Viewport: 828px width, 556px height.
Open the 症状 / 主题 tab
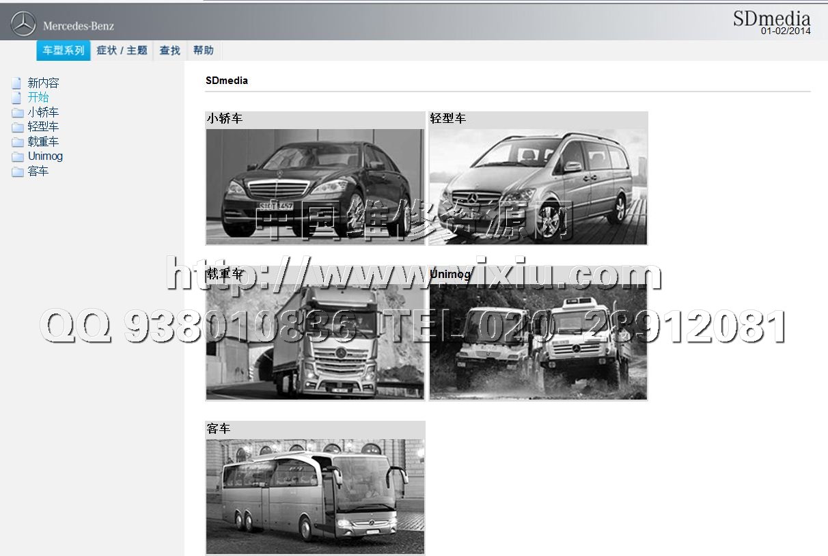pyautogui.click(x=122, y=51)
